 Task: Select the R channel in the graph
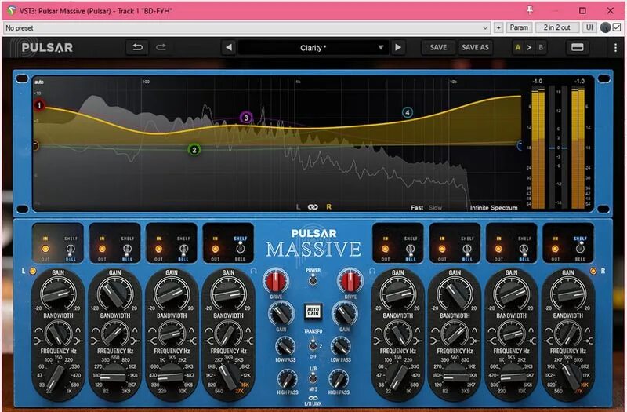point(328,206)
